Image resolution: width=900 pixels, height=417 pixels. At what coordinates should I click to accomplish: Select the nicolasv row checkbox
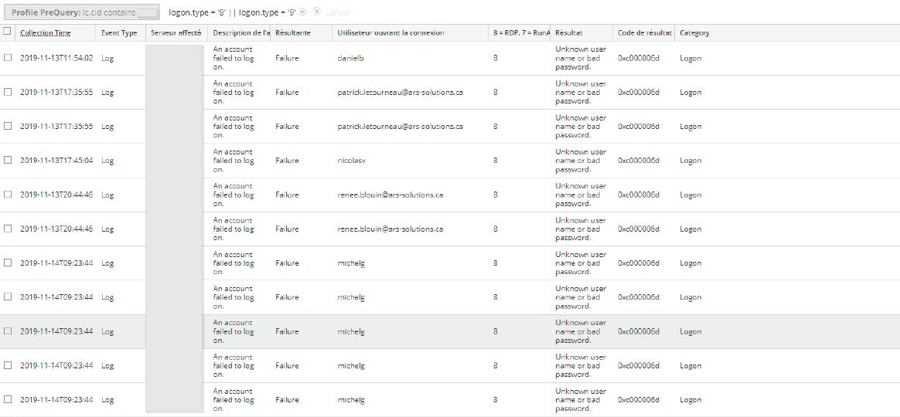pos(8,161)
